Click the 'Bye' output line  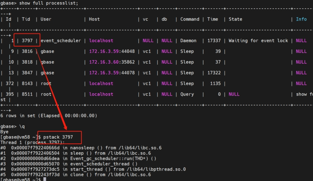[5, 132]
